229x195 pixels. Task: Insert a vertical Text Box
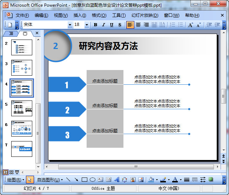coord(108,180)
